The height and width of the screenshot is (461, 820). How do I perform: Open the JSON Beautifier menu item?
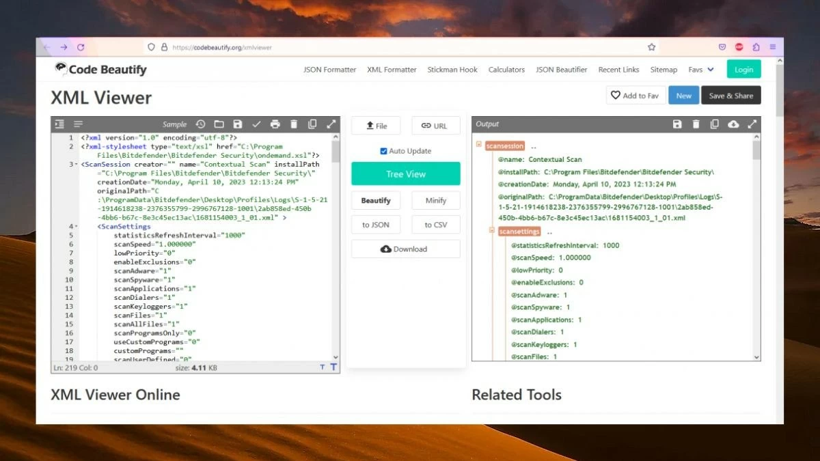pyautogui.click(x=561, y=69)
